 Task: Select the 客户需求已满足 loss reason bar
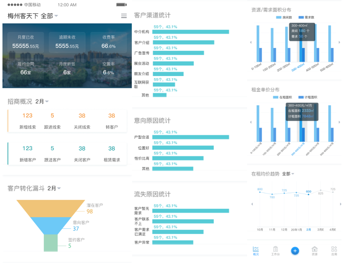coord(178,232)
